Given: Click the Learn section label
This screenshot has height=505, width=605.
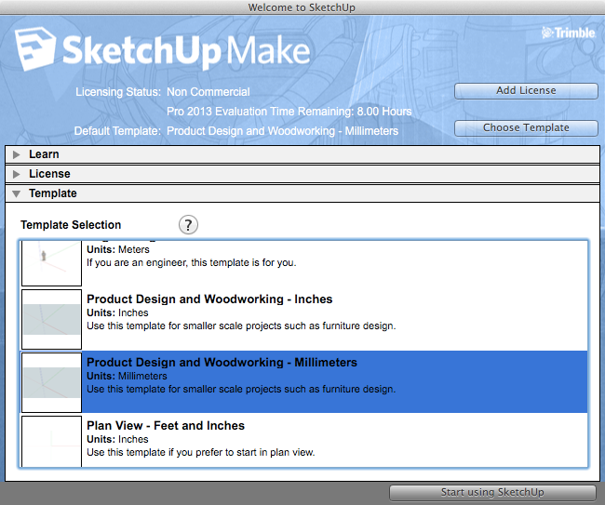Looking at the screenshot, I should (44, 154).
